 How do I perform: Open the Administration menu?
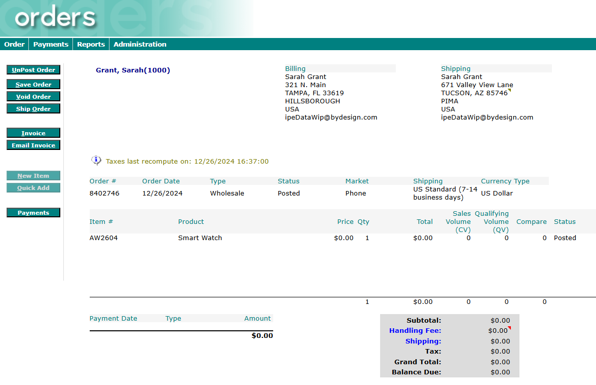[140, 45]
